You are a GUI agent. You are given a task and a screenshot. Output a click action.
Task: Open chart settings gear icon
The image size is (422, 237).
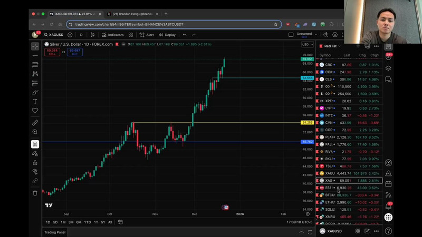(334, 35)
